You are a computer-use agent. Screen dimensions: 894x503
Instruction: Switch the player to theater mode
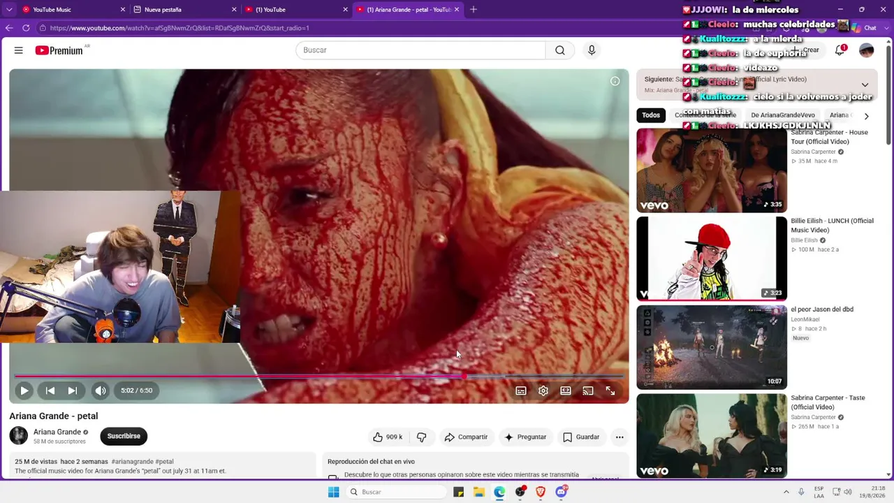click(566, 391)
